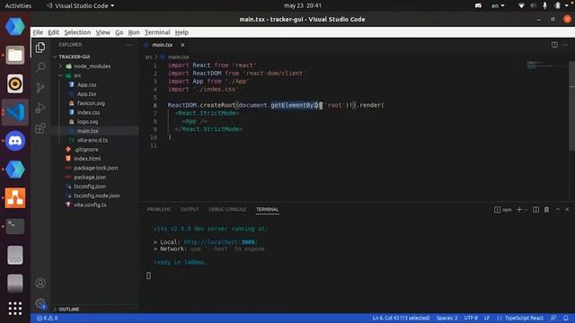Open Discord tray icon in top bar
This screenshot has height=323, width=575.
point(478,5)
